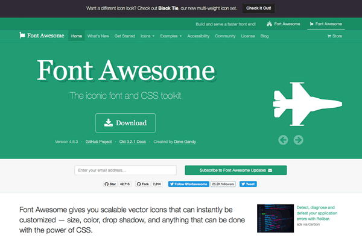Screen dimensions: 362x241
Task: Click the Fort Awesome top bar link
Action: click(284, 23)
